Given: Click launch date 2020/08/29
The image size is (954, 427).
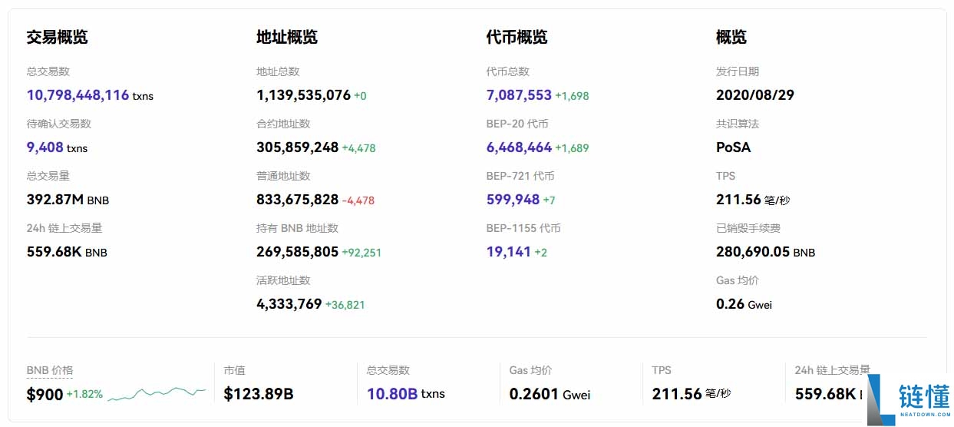Looking at the screenshot, I should [755, 95].
